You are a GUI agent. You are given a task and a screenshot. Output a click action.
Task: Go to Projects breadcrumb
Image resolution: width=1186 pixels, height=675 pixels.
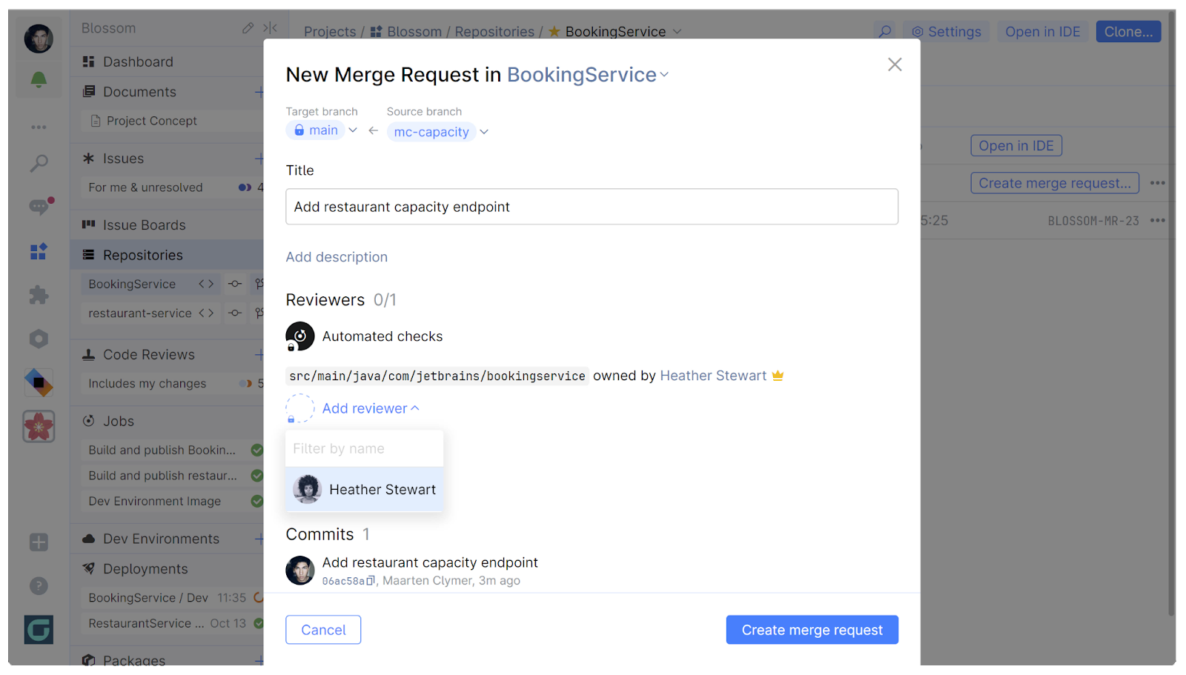pyautogui.click(x=330, y=32)
